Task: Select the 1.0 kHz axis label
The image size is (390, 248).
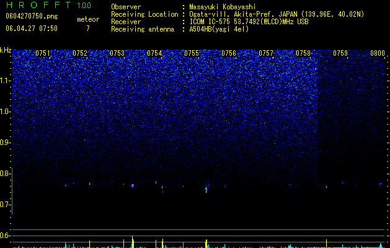Action: pos(6,112)
